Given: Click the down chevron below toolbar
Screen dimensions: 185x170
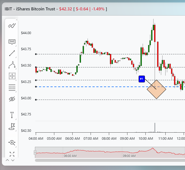Looking at the screenshot, I should [13, 160].
